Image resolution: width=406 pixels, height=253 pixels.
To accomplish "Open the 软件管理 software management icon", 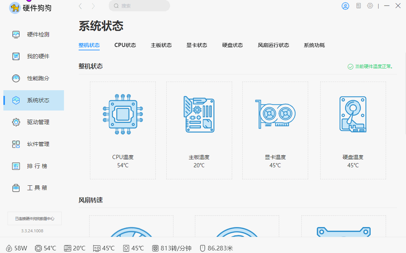I will point(15,144).
